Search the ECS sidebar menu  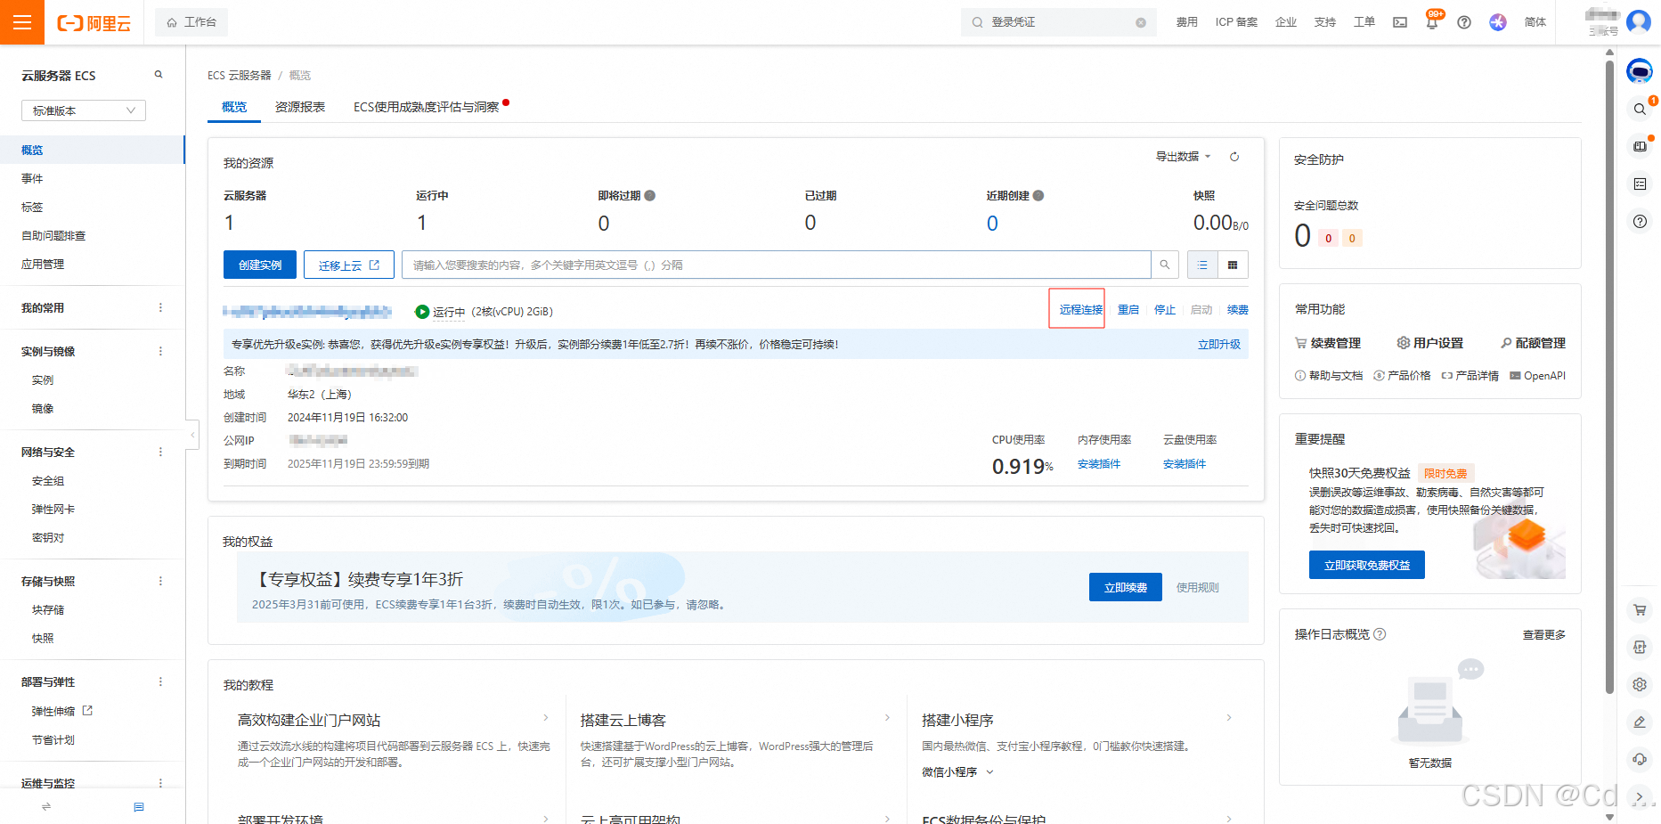[159, 75]
